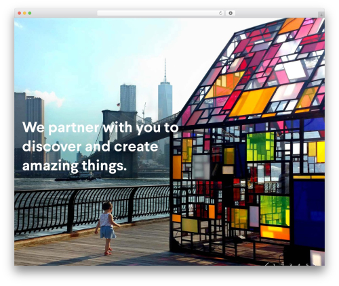Select slide 1 in the slider pagination

coord(274,264)
